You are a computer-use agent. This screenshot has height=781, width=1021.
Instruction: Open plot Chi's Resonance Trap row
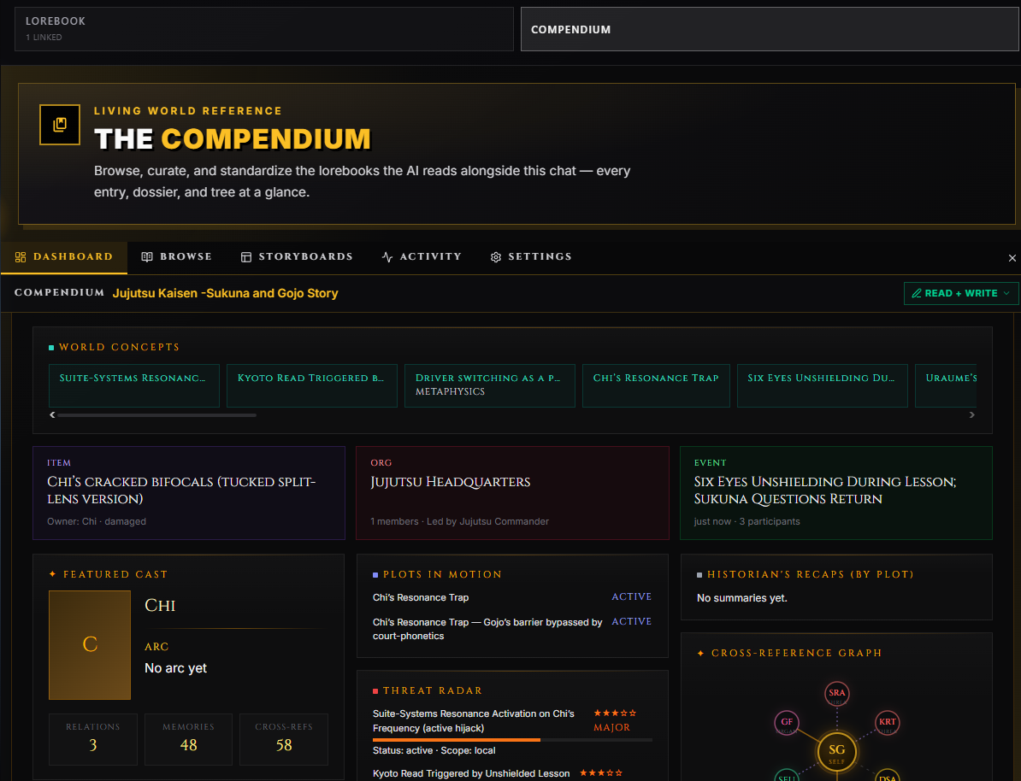pyautogui.click(x=512, y=596)
